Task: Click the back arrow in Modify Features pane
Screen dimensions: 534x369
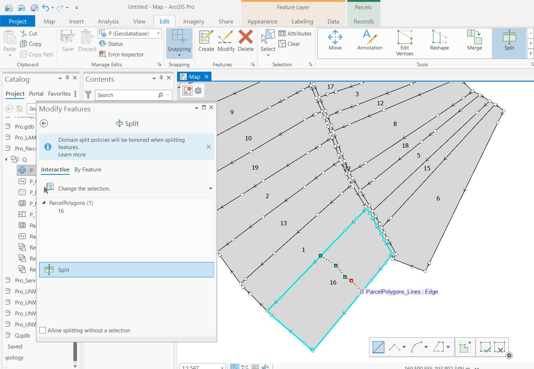Action: click(x=44, y=123)
